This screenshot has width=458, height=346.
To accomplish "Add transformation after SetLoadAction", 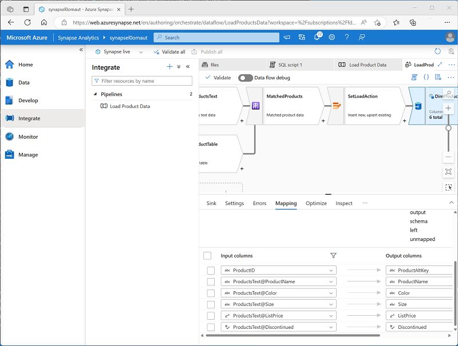I will click(x=404, y=120).
